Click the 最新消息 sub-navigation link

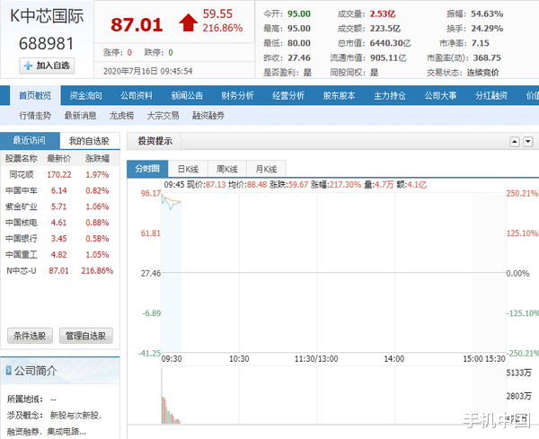pyautogui.click(x=80, y=116)
